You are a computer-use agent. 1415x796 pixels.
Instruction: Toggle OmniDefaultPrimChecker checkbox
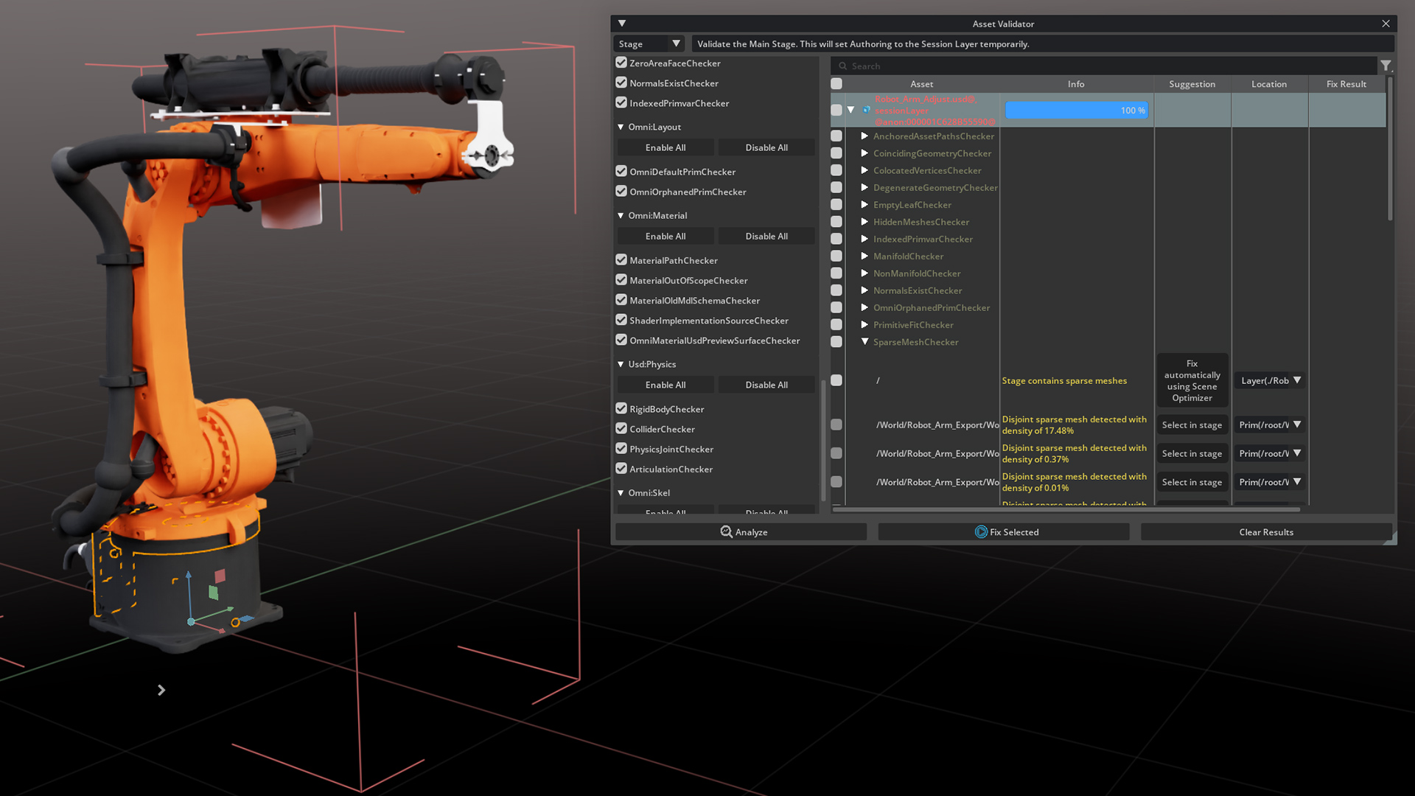tap(621, 171)
